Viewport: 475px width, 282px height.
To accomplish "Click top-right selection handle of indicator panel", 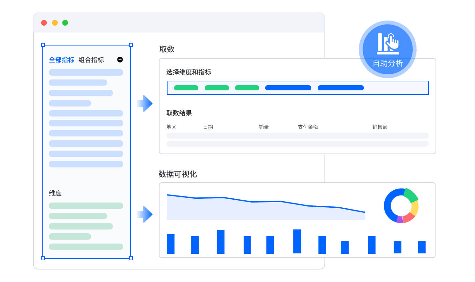I will (131, 45).
